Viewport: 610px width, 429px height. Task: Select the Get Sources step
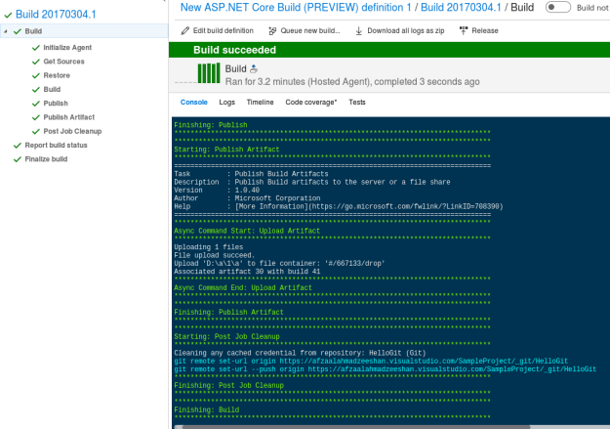click(63, 62)
